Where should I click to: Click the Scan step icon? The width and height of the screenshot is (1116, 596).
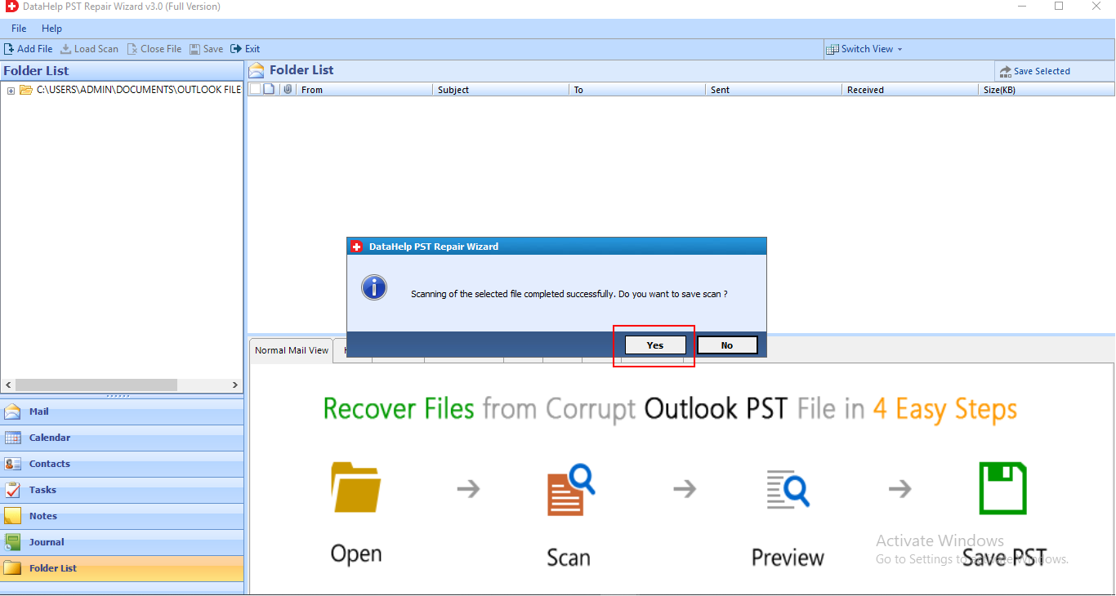569,490
